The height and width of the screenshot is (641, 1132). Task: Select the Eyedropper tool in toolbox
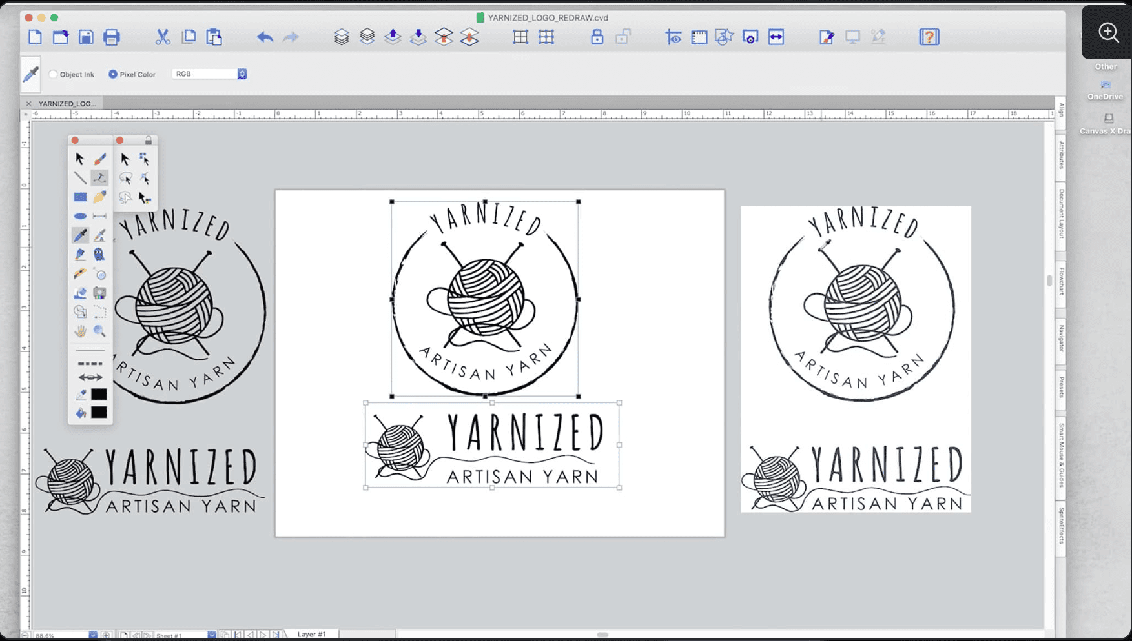[x=80, y=235]
